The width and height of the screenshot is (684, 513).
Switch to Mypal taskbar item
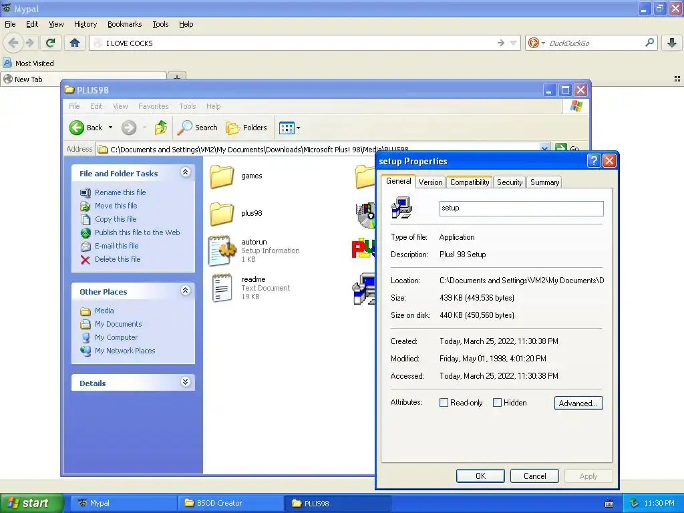click(x=124, y=503)
